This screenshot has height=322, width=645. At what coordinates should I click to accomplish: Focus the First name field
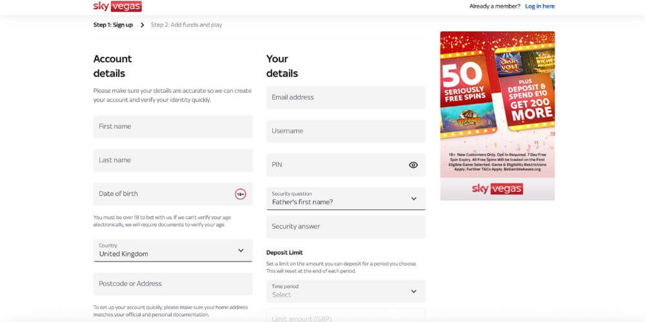pos(173,127)
